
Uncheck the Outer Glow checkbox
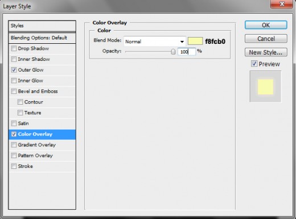coord(14,70)
